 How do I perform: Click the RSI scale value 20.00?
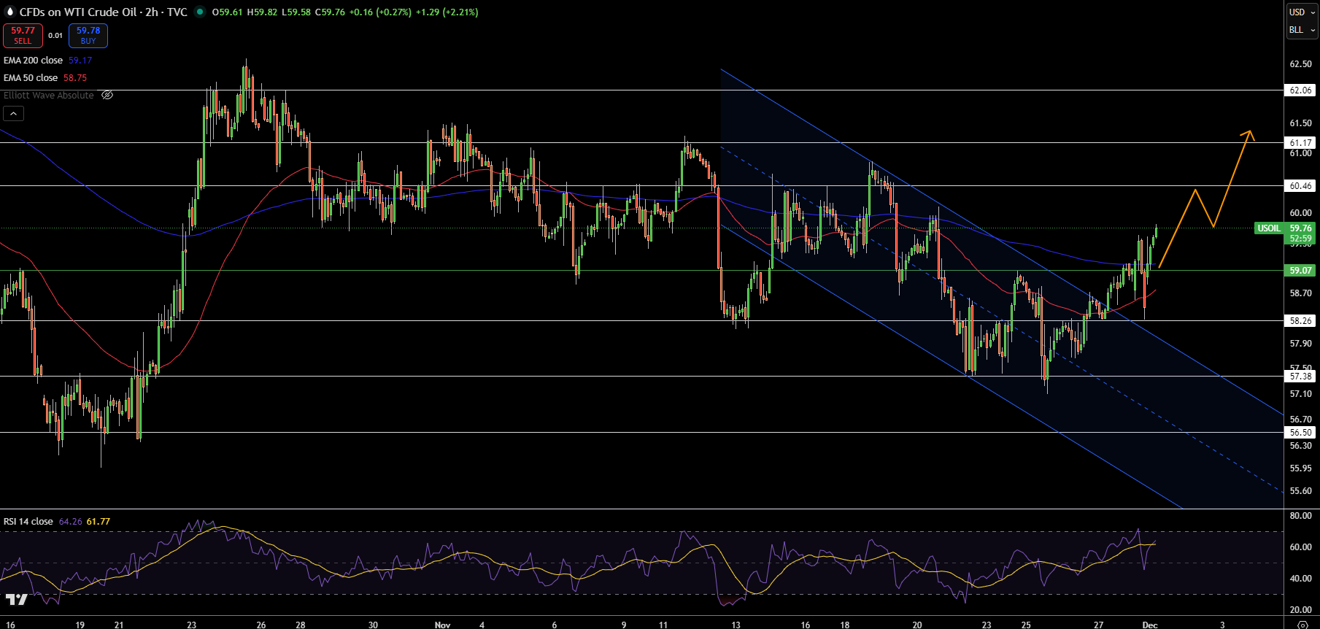[1300, 610]
